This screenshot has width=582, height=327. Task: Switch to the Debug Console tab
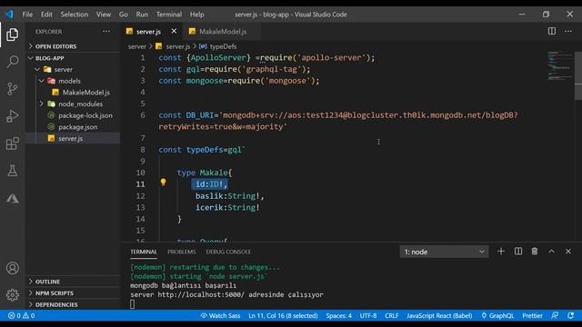click(x=228, y=252)
